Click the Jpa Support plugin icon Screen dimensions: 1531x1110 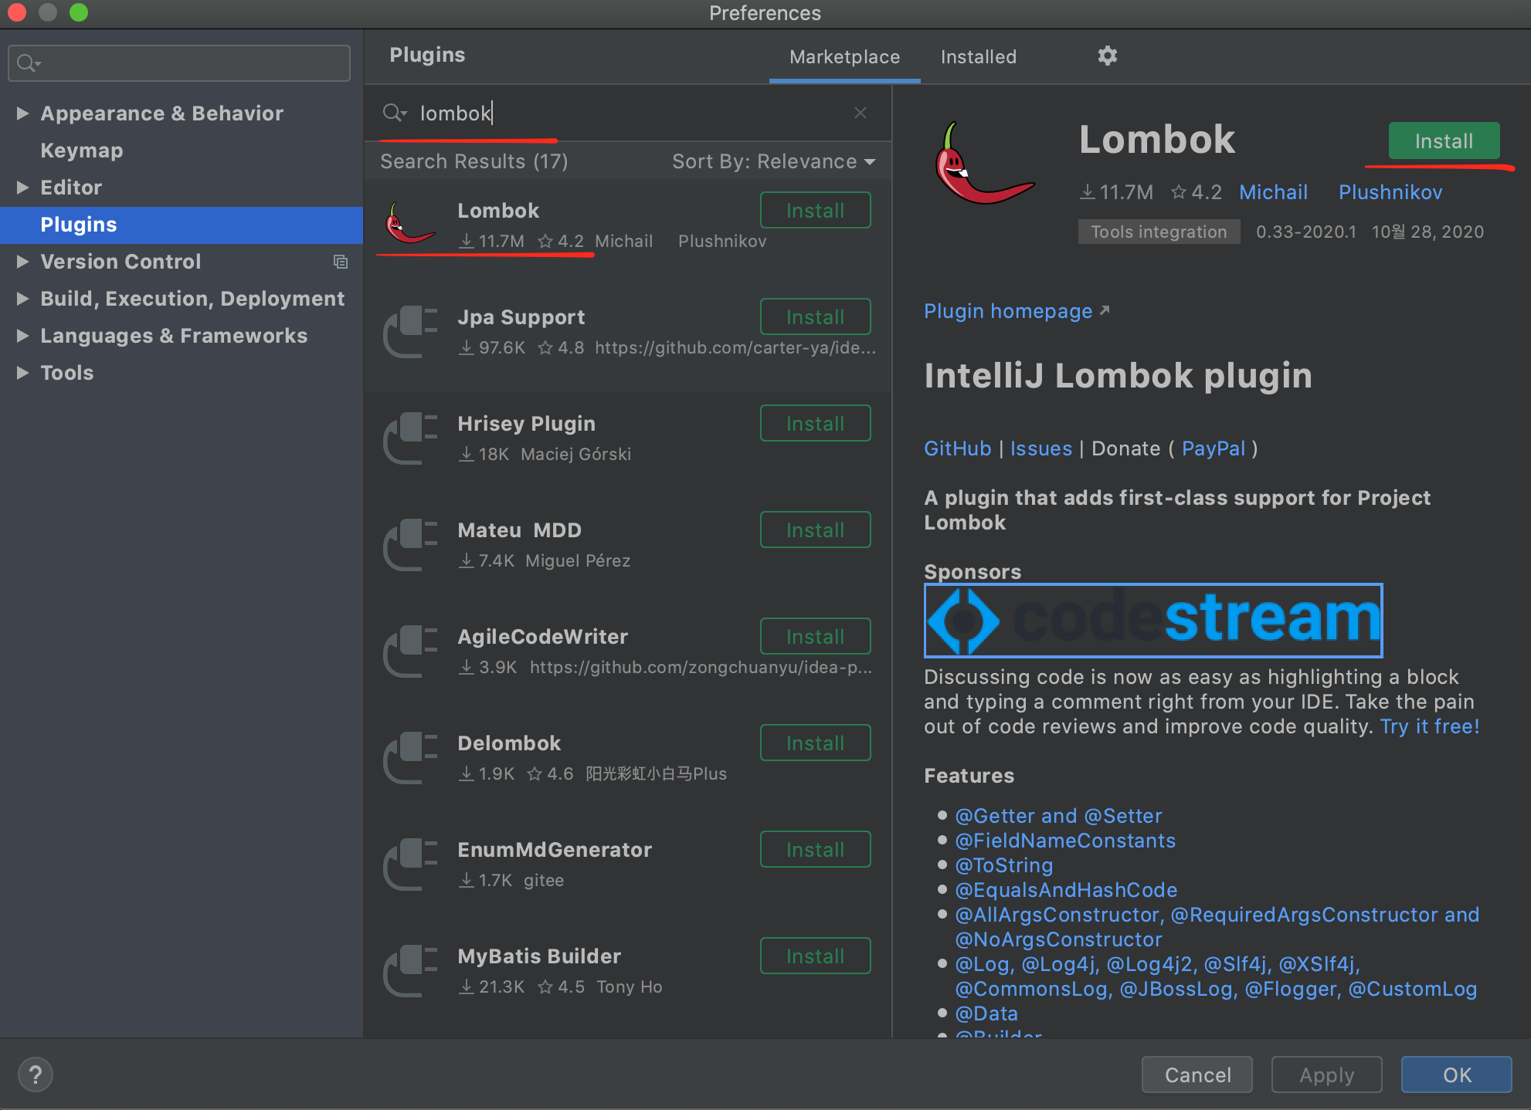click(x=409, y=332)
